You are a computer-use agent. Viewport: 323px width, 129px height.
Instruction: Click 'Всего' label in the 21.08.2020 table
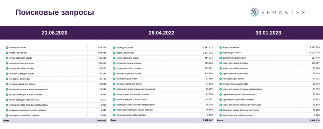[6, 121]
